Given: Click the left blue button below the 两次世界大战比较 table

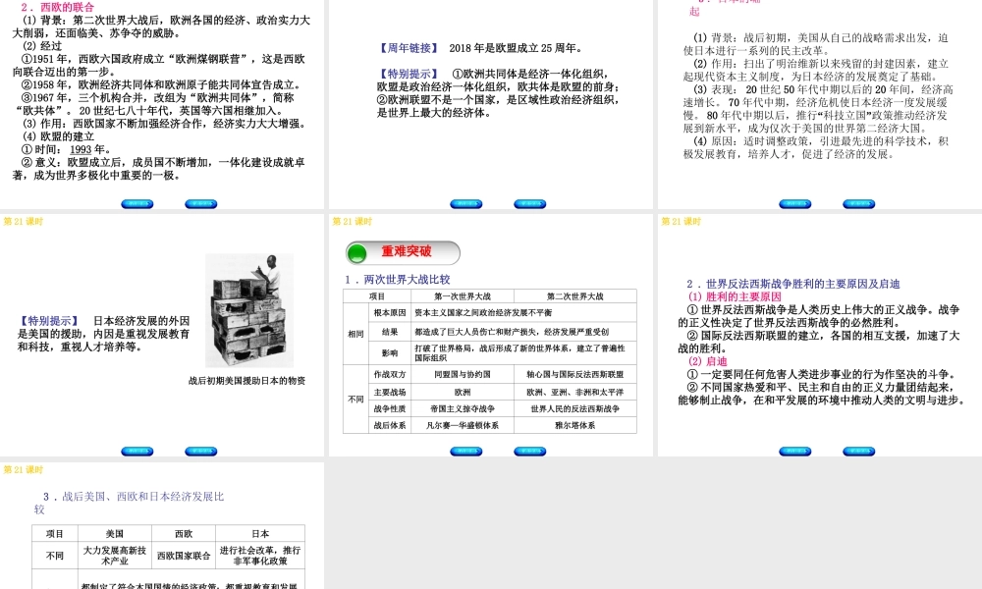Looking at the screenshot, I should tap(466, 452).
